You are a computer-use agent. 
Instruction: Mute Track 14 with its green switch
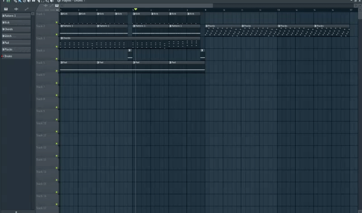click(57, 180)
